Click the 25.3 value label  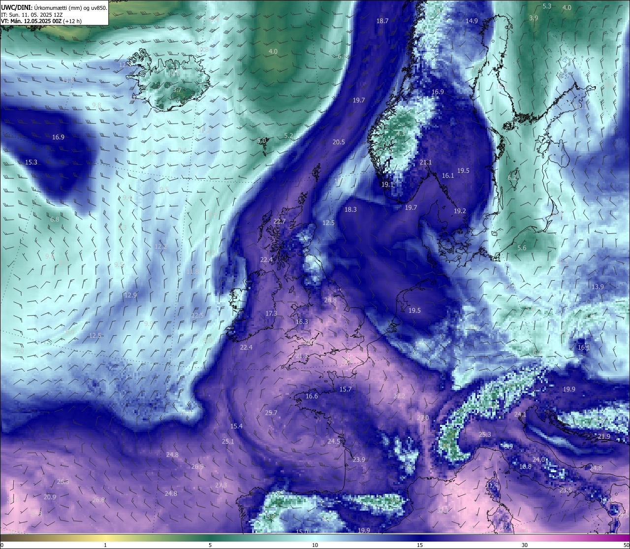tap(485, 434)
